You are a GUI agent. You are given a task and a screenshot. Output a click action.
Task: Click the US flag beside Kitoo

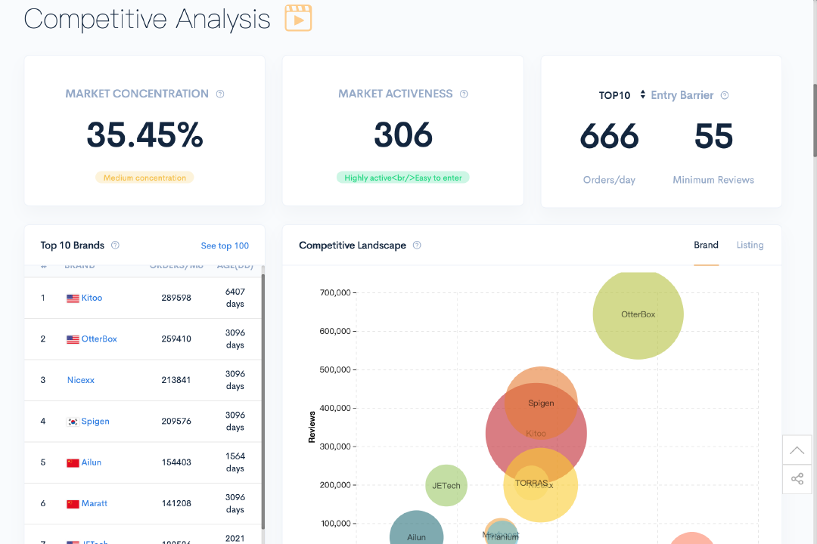point(73,298)
